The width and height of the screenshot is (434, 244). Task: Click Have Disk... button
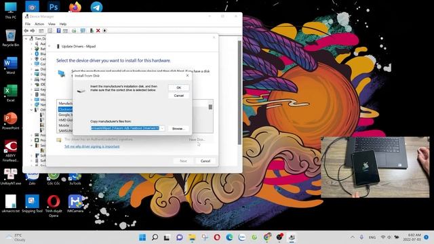tap(197, 140)
